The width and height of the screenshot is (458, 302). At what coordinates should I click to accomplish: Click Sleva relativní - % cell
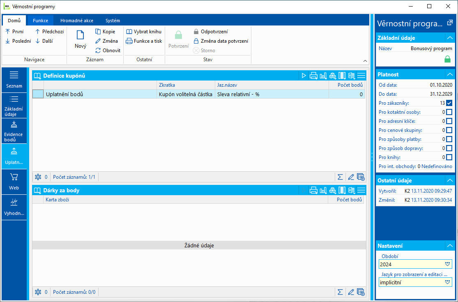(272, 95)
